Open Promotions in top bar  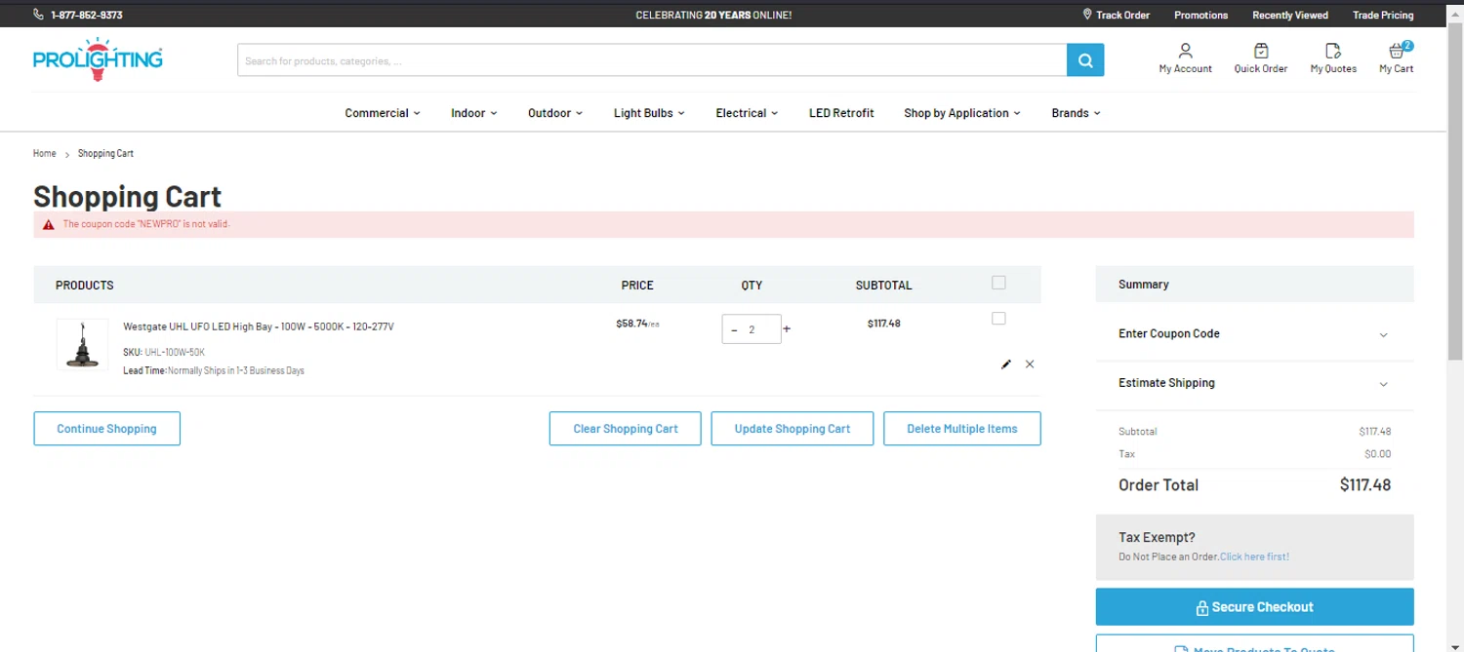pos(1200,15)
